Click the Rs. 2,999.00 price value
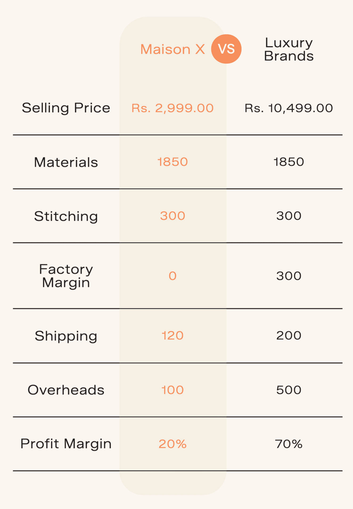 point(173,108)
